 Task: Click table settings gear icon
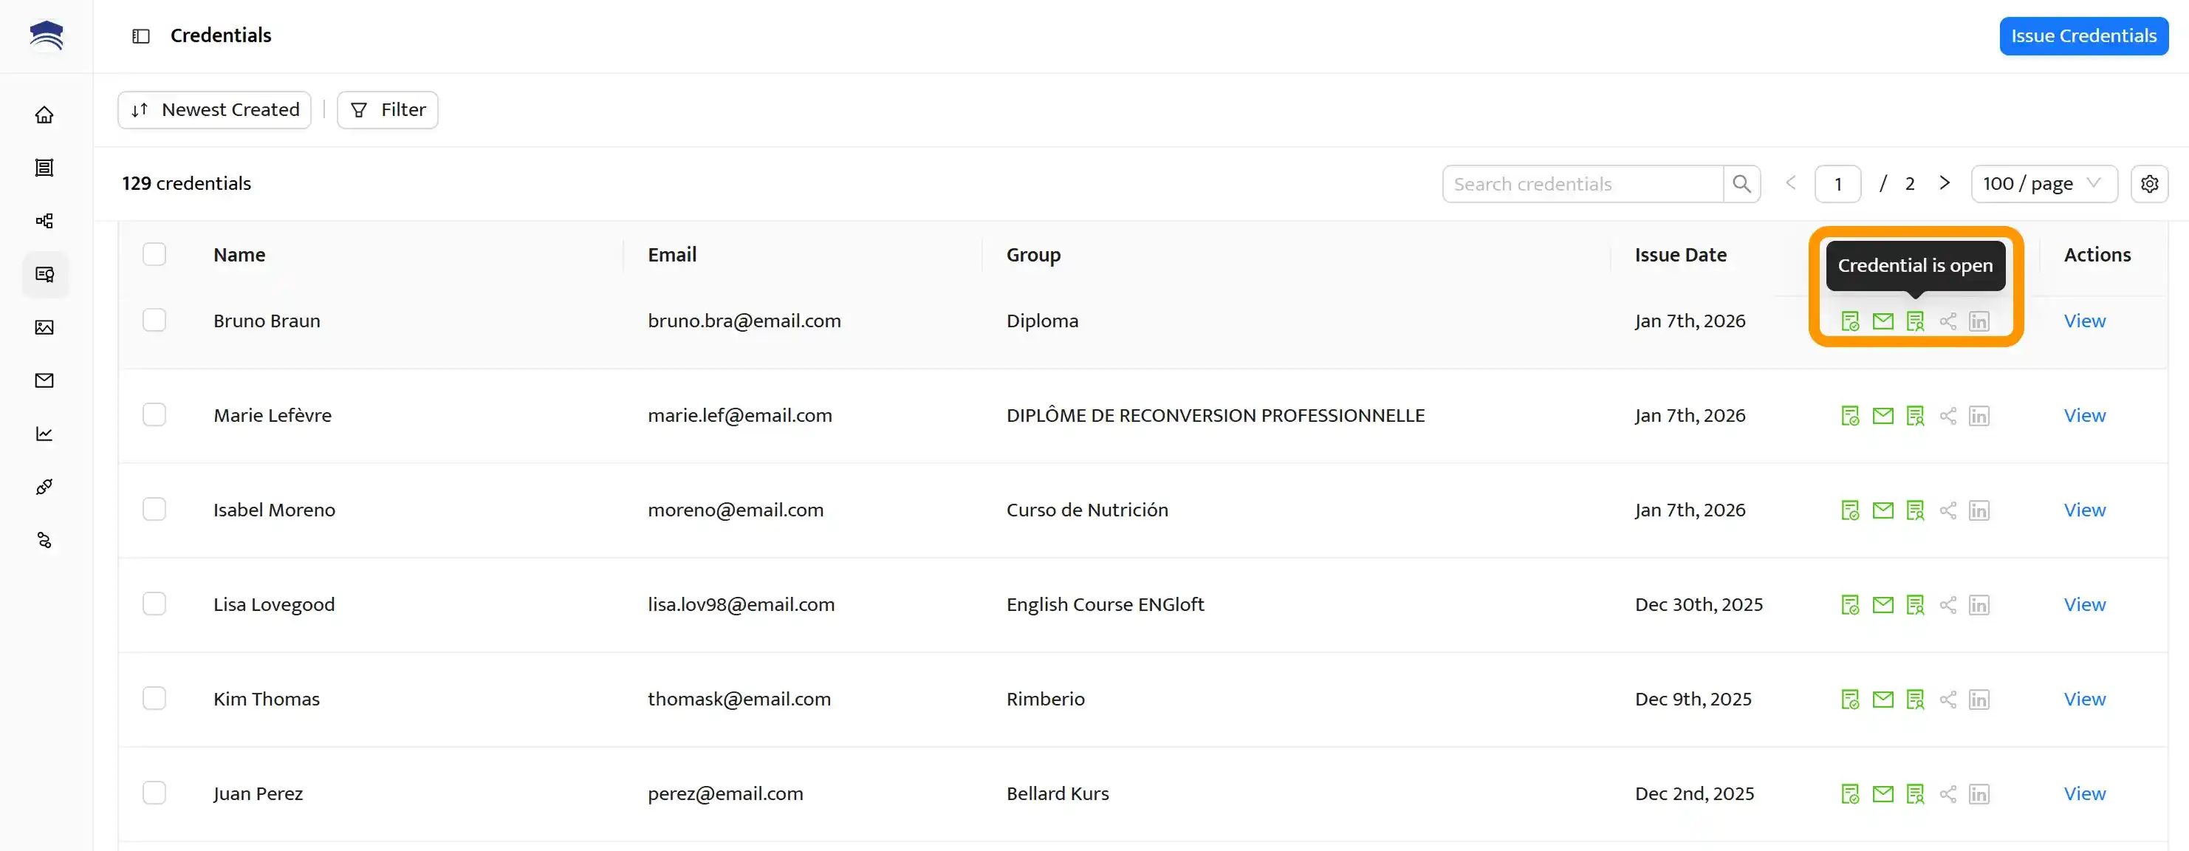click(2149, 184)
